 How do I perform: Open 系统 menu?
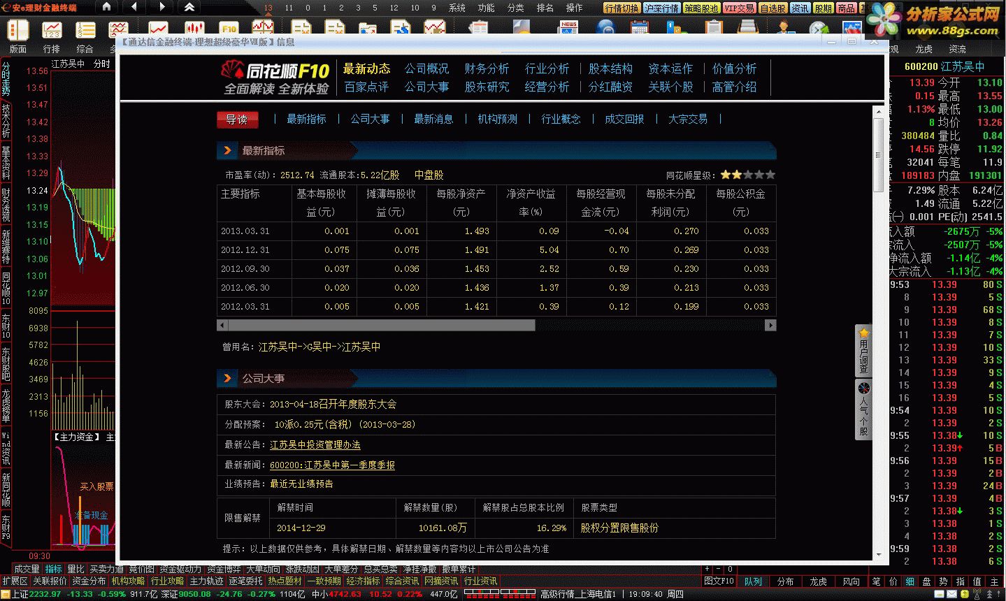[457, 8]
